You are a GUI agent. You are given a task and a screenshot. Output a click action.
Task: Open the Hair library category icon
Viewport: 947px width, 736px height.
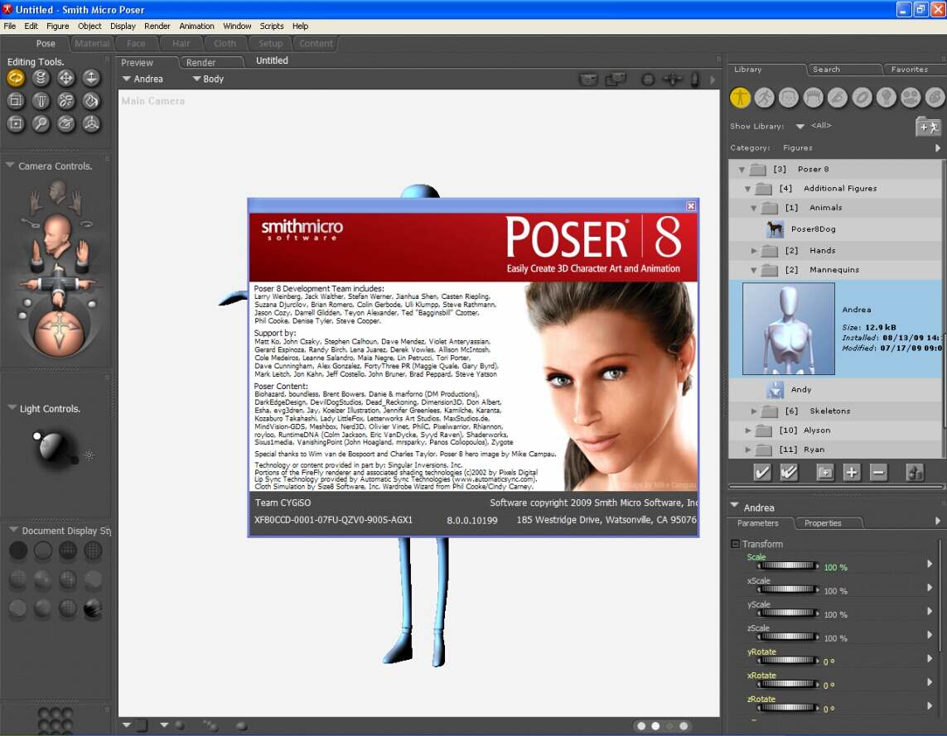coord(813,97)
